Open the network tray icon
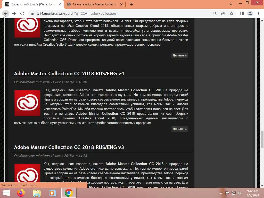Image resolution: width=264 pixels, height=198 pixels. [234, 193]
